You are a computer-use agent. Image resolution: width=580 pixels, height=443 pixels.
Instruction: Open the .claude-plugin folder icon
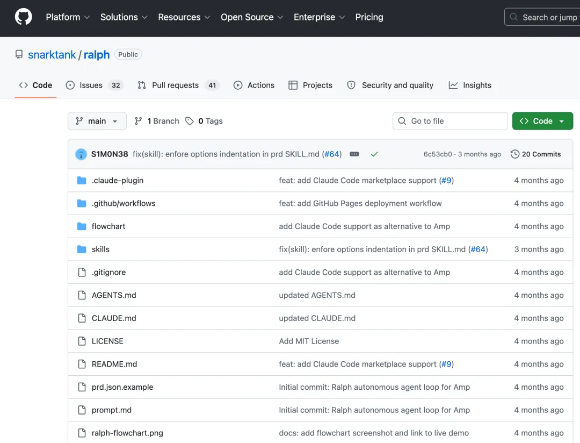(x=82, y=181)
